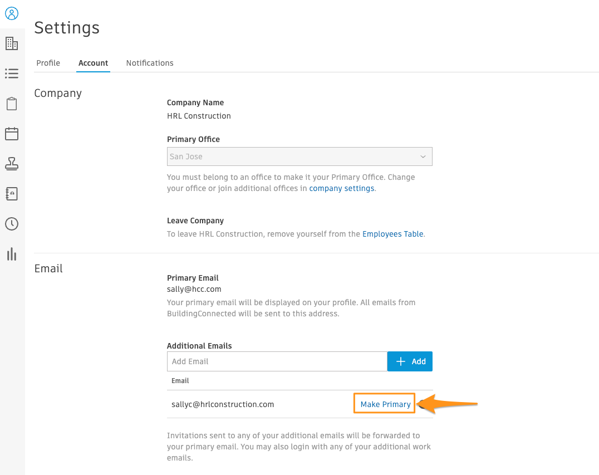Viewport: 599px width, 475px height.
Task: Open the calendar icon in sidebar
Action: click(12, 134)
